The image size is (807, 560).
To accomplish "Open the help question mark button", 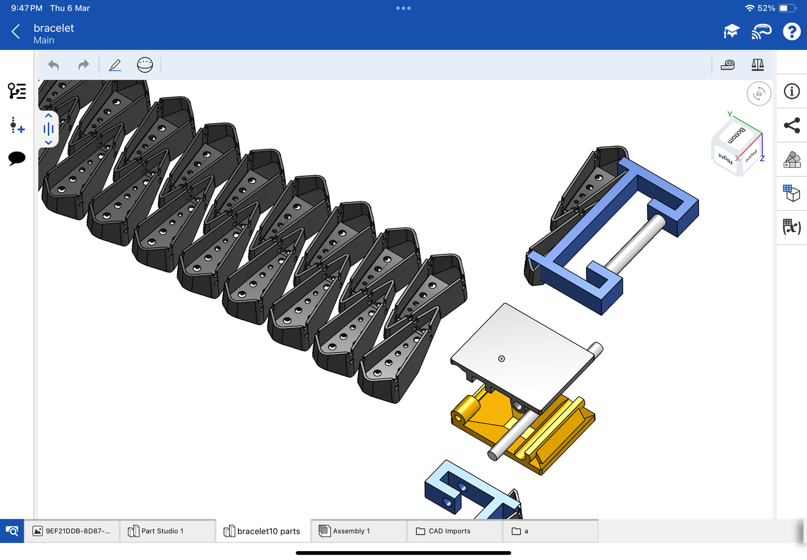I will pos(791,32).
